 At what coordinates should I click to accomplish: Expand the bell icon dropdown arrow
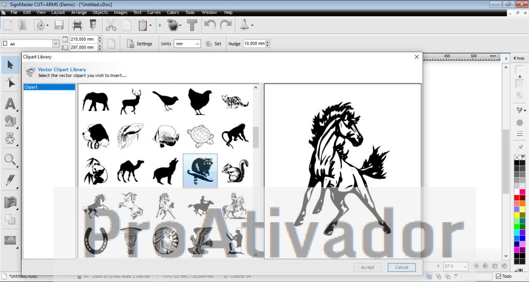click(x=252, y=25)
